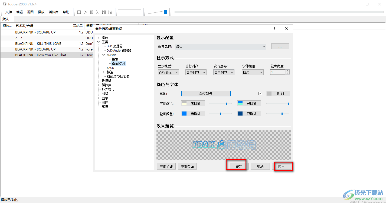Increase 轮廓宽度 with the up arrow
The height and width of the screenshot is (203, 386).
(x=288, y=71)
